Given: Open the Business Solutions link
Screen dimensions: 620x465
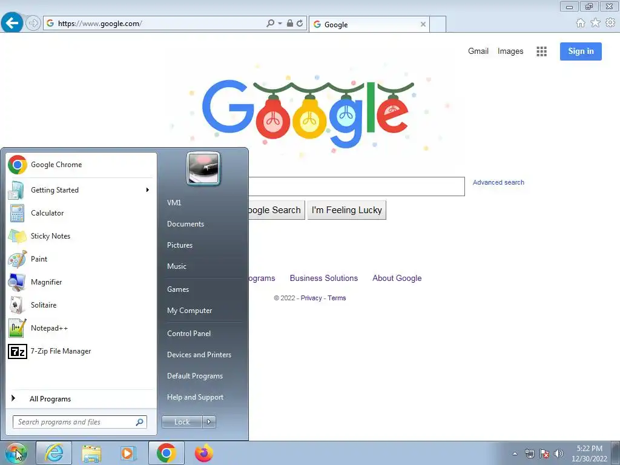Looking at the screenshot, I should pyautogui.click(x=324, y=279).
